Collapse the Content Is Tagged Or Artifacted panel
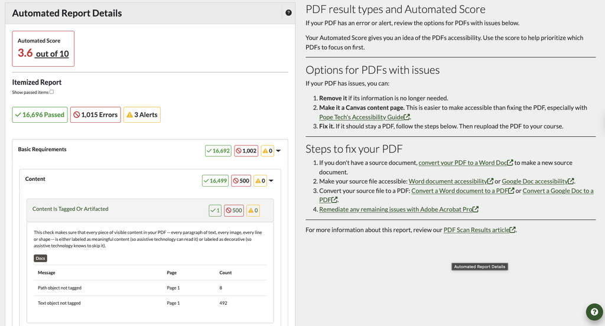The image size is (605, 326). pyautogui.click(x=150, y=210)
